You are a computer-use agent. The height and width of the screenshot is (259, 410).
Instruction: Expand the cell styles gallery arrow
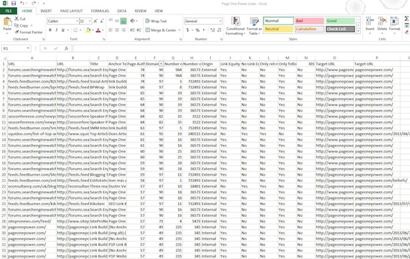pyautogui.click(x=358, y=31)
